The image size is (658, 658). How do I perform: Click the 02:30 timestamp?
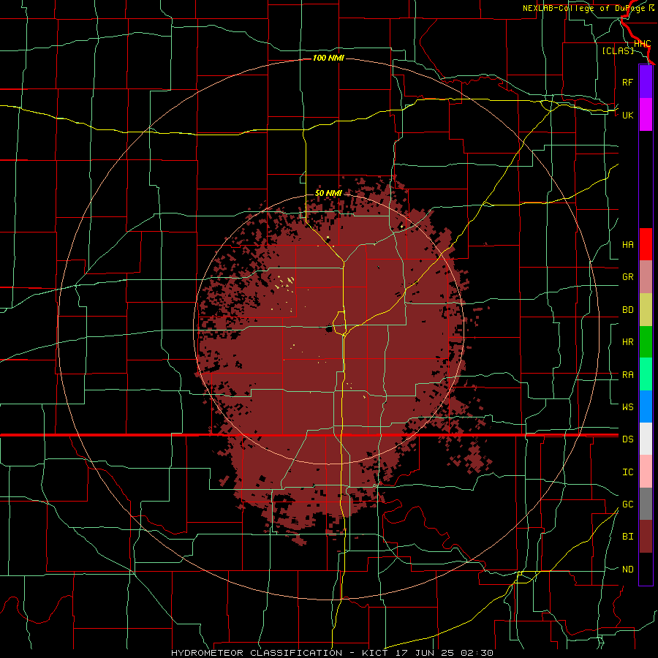(477, 653)
